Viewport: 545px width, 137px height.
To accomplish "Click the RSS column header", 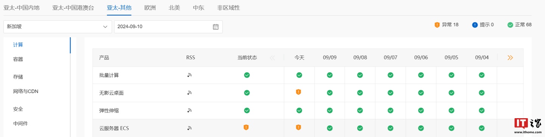I will pyautogui.click(x=191, y=58).
